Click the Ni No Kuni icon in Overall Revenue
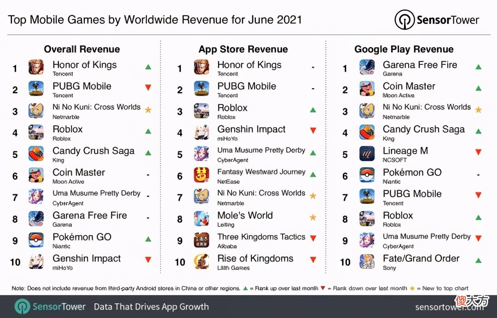 coord(36,110)
